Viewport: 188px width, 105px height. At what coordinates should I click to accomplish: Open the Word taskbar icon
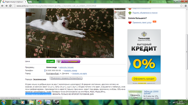48,102
